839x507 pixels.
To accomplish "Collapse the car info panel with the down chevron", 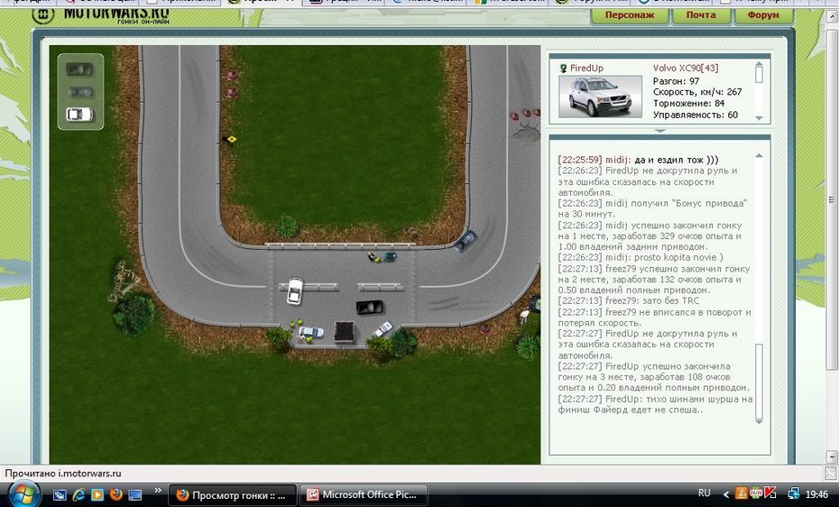I will click(660, 130).
